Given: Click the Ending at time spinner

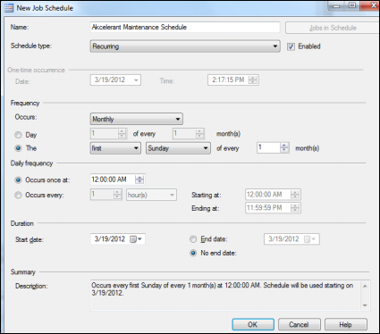Looking at the screenshot, I should (295, 208).
